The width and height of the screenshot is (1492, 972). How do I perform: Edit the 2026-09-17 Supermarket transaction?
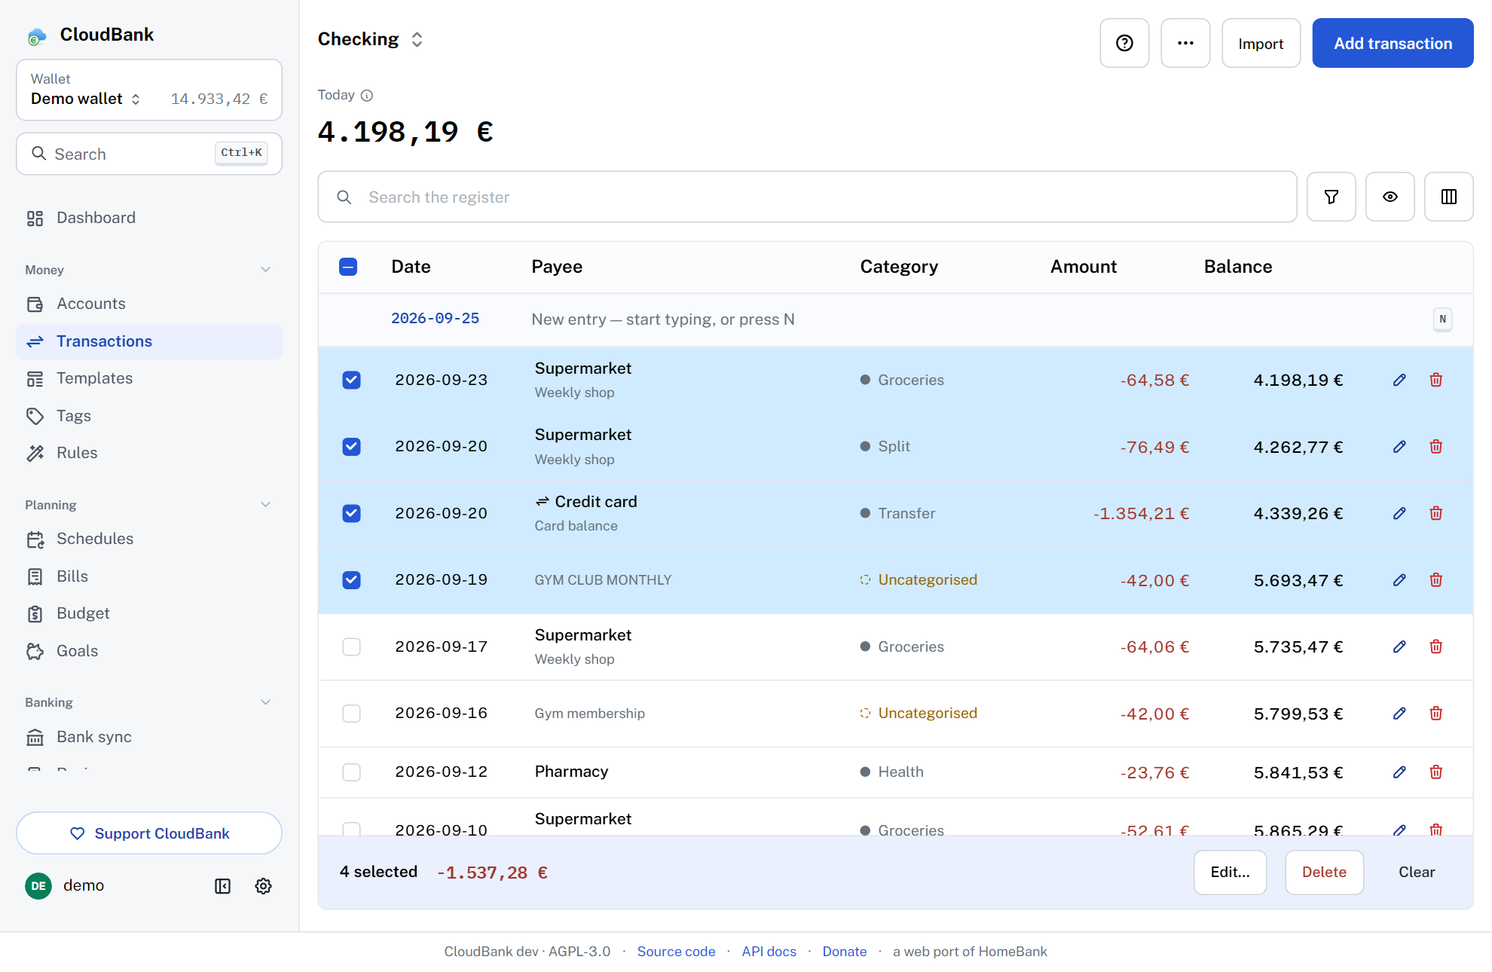tap(1399, 646)
